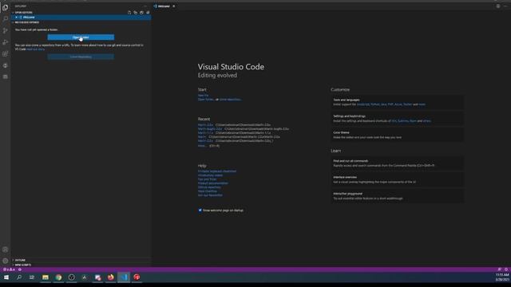Open Windows taskbar search
The image size is (511, 287).
coord(19,277)
